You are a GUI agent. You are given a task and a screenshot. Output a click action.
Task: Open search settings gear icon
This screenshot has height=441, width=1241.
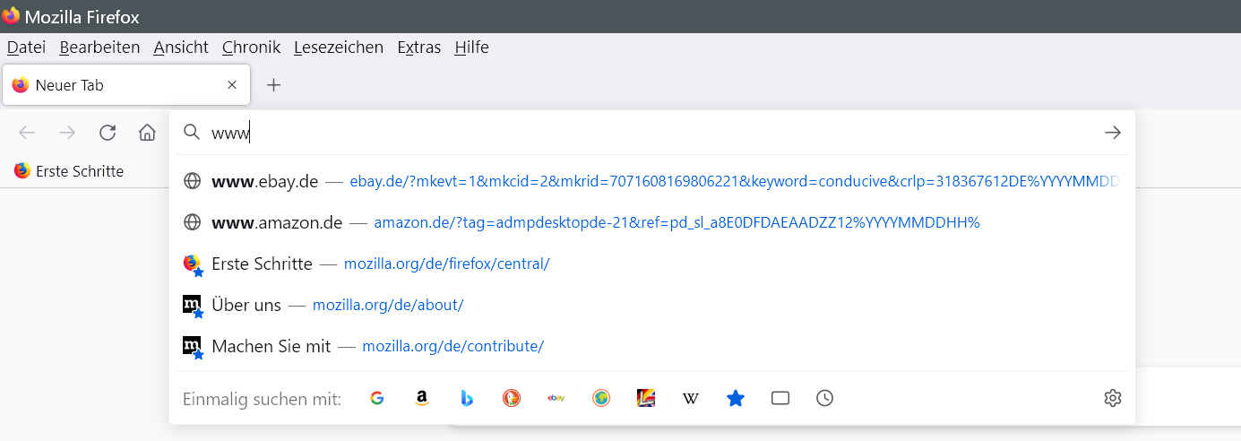click(x=1113, y=398)
